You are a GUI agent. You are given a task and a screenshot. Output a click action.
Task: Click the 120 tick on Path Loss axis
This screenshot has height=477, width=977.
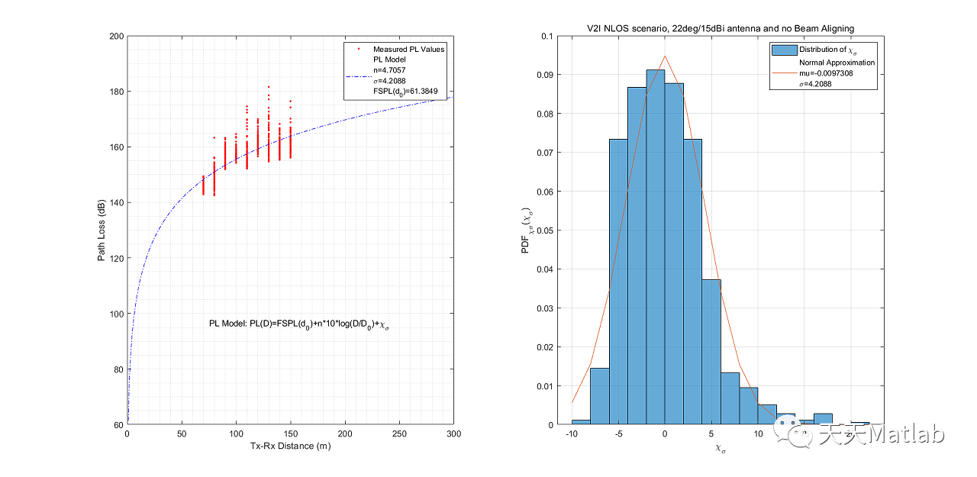coord(115,258)
